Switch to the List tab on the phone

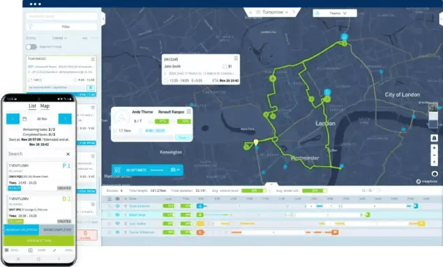[32, 106]
